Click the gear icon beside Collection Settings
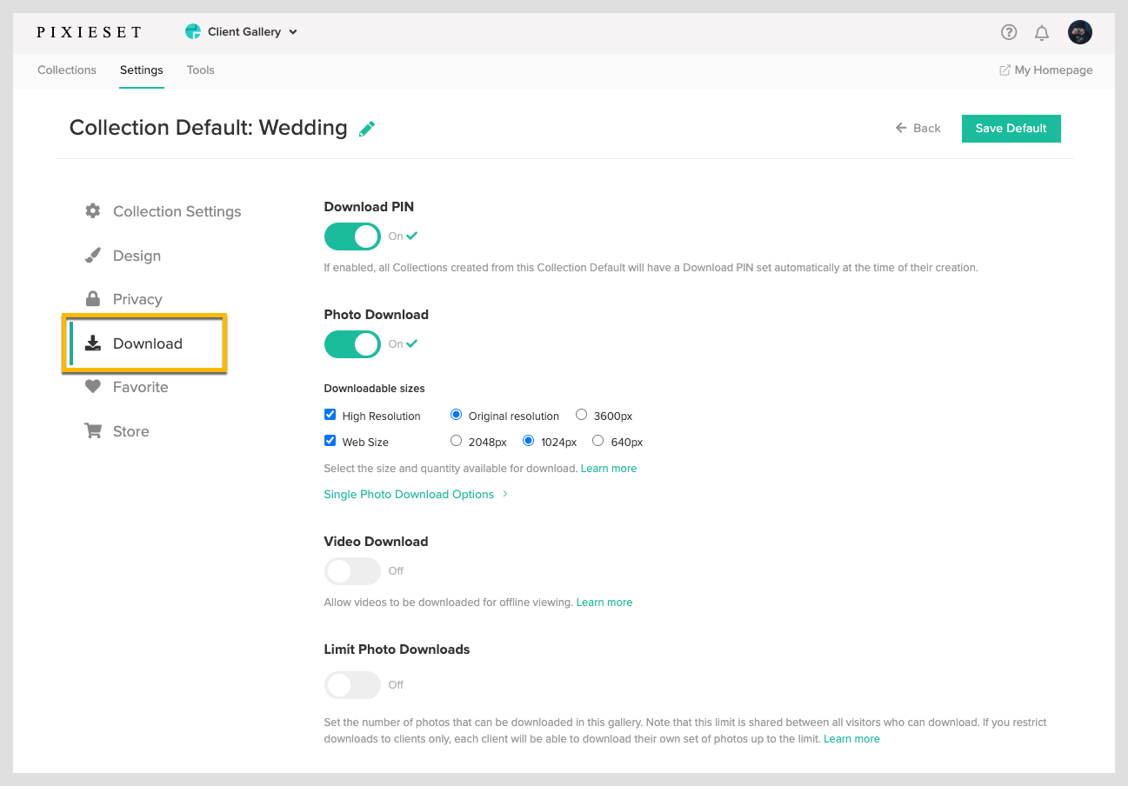Viewport: 1128px width, 786px height. 92,211
